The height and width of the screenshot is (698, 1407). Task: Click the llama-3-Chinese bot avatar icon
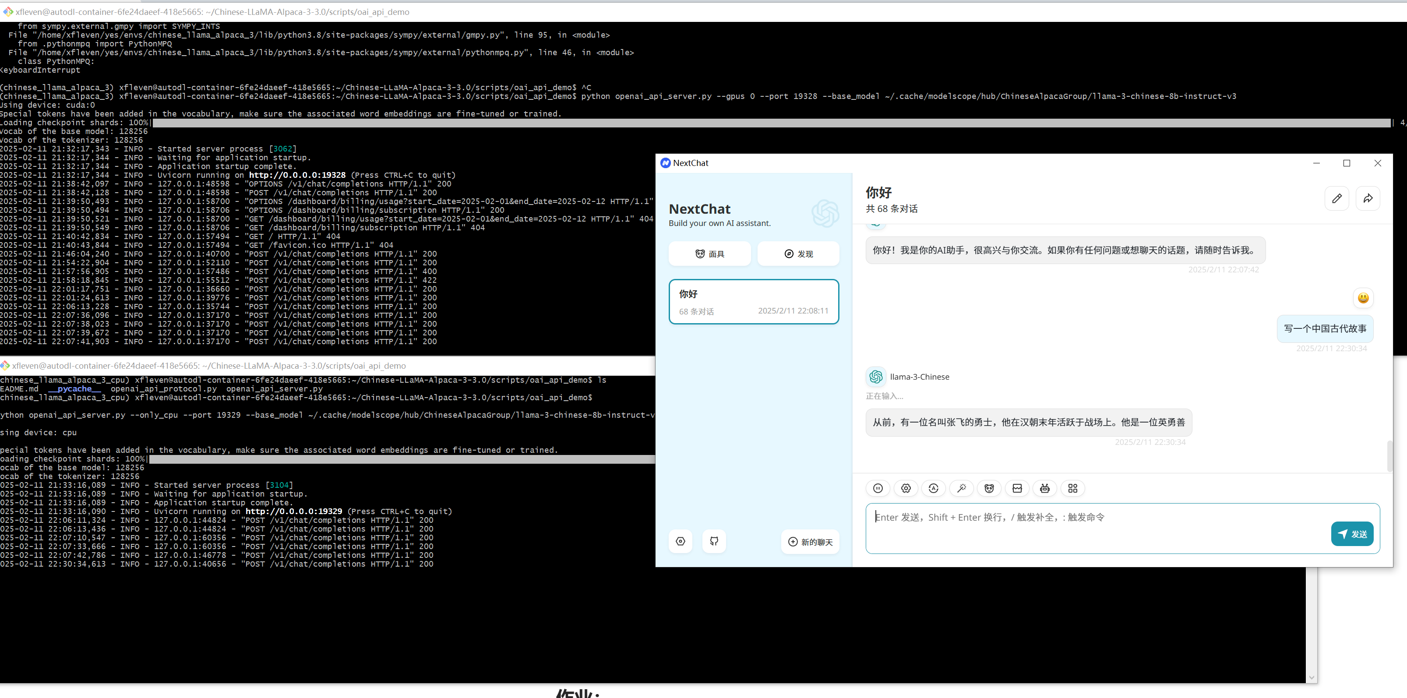(876, 376)
